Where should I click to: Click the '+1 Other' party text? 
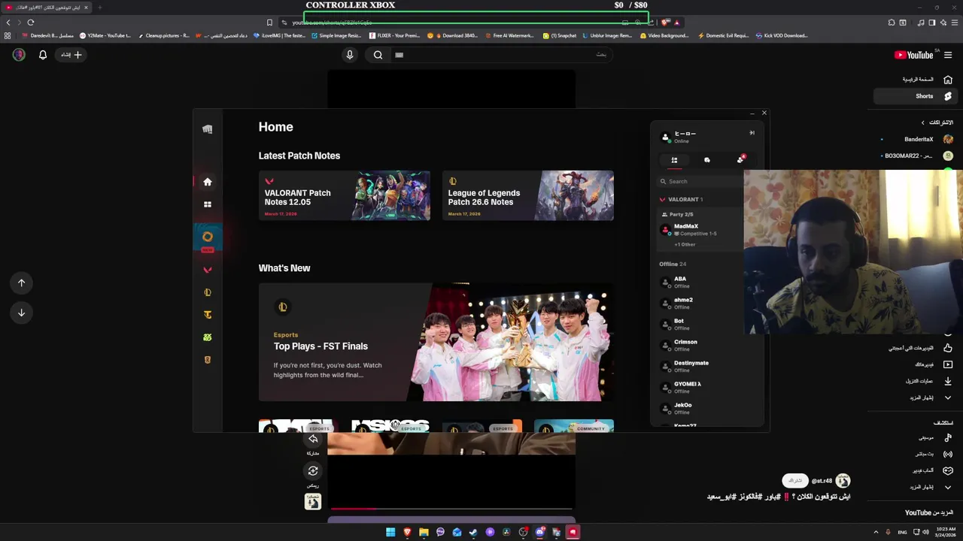coord(685,244)
